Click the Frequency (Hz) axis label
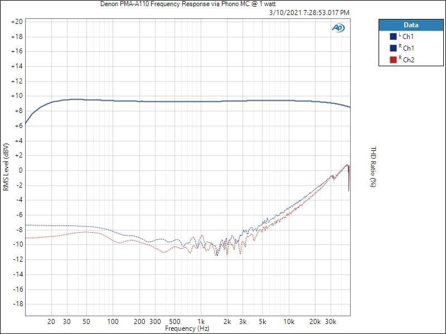Image resolution: width=446 pixels, height=334 pixels. tap(188, 329)
